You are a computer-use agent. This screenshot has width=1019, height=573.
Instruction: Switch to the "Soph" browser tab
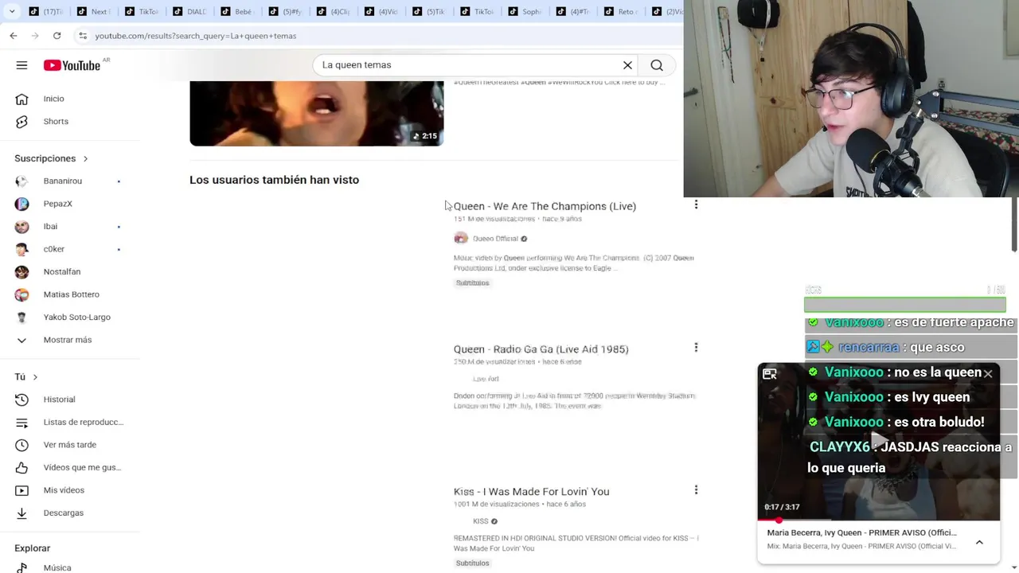point(524,11)
